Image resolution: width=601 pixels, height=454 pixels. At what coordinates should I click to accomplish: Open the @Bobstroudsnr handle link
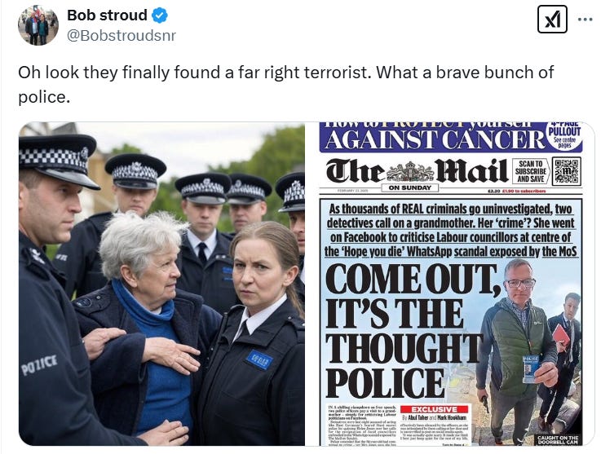[122, 35]
